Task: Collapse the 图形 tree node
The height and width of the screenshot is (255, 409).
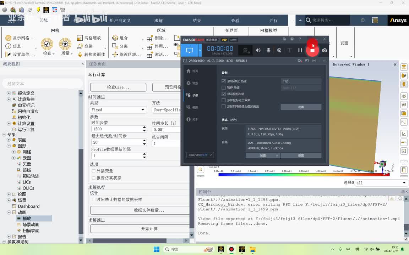Action: (x=9, y=146)
